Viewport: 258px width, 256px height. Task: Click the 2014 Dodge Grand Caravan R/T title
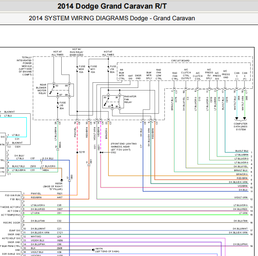click(112, 6)
